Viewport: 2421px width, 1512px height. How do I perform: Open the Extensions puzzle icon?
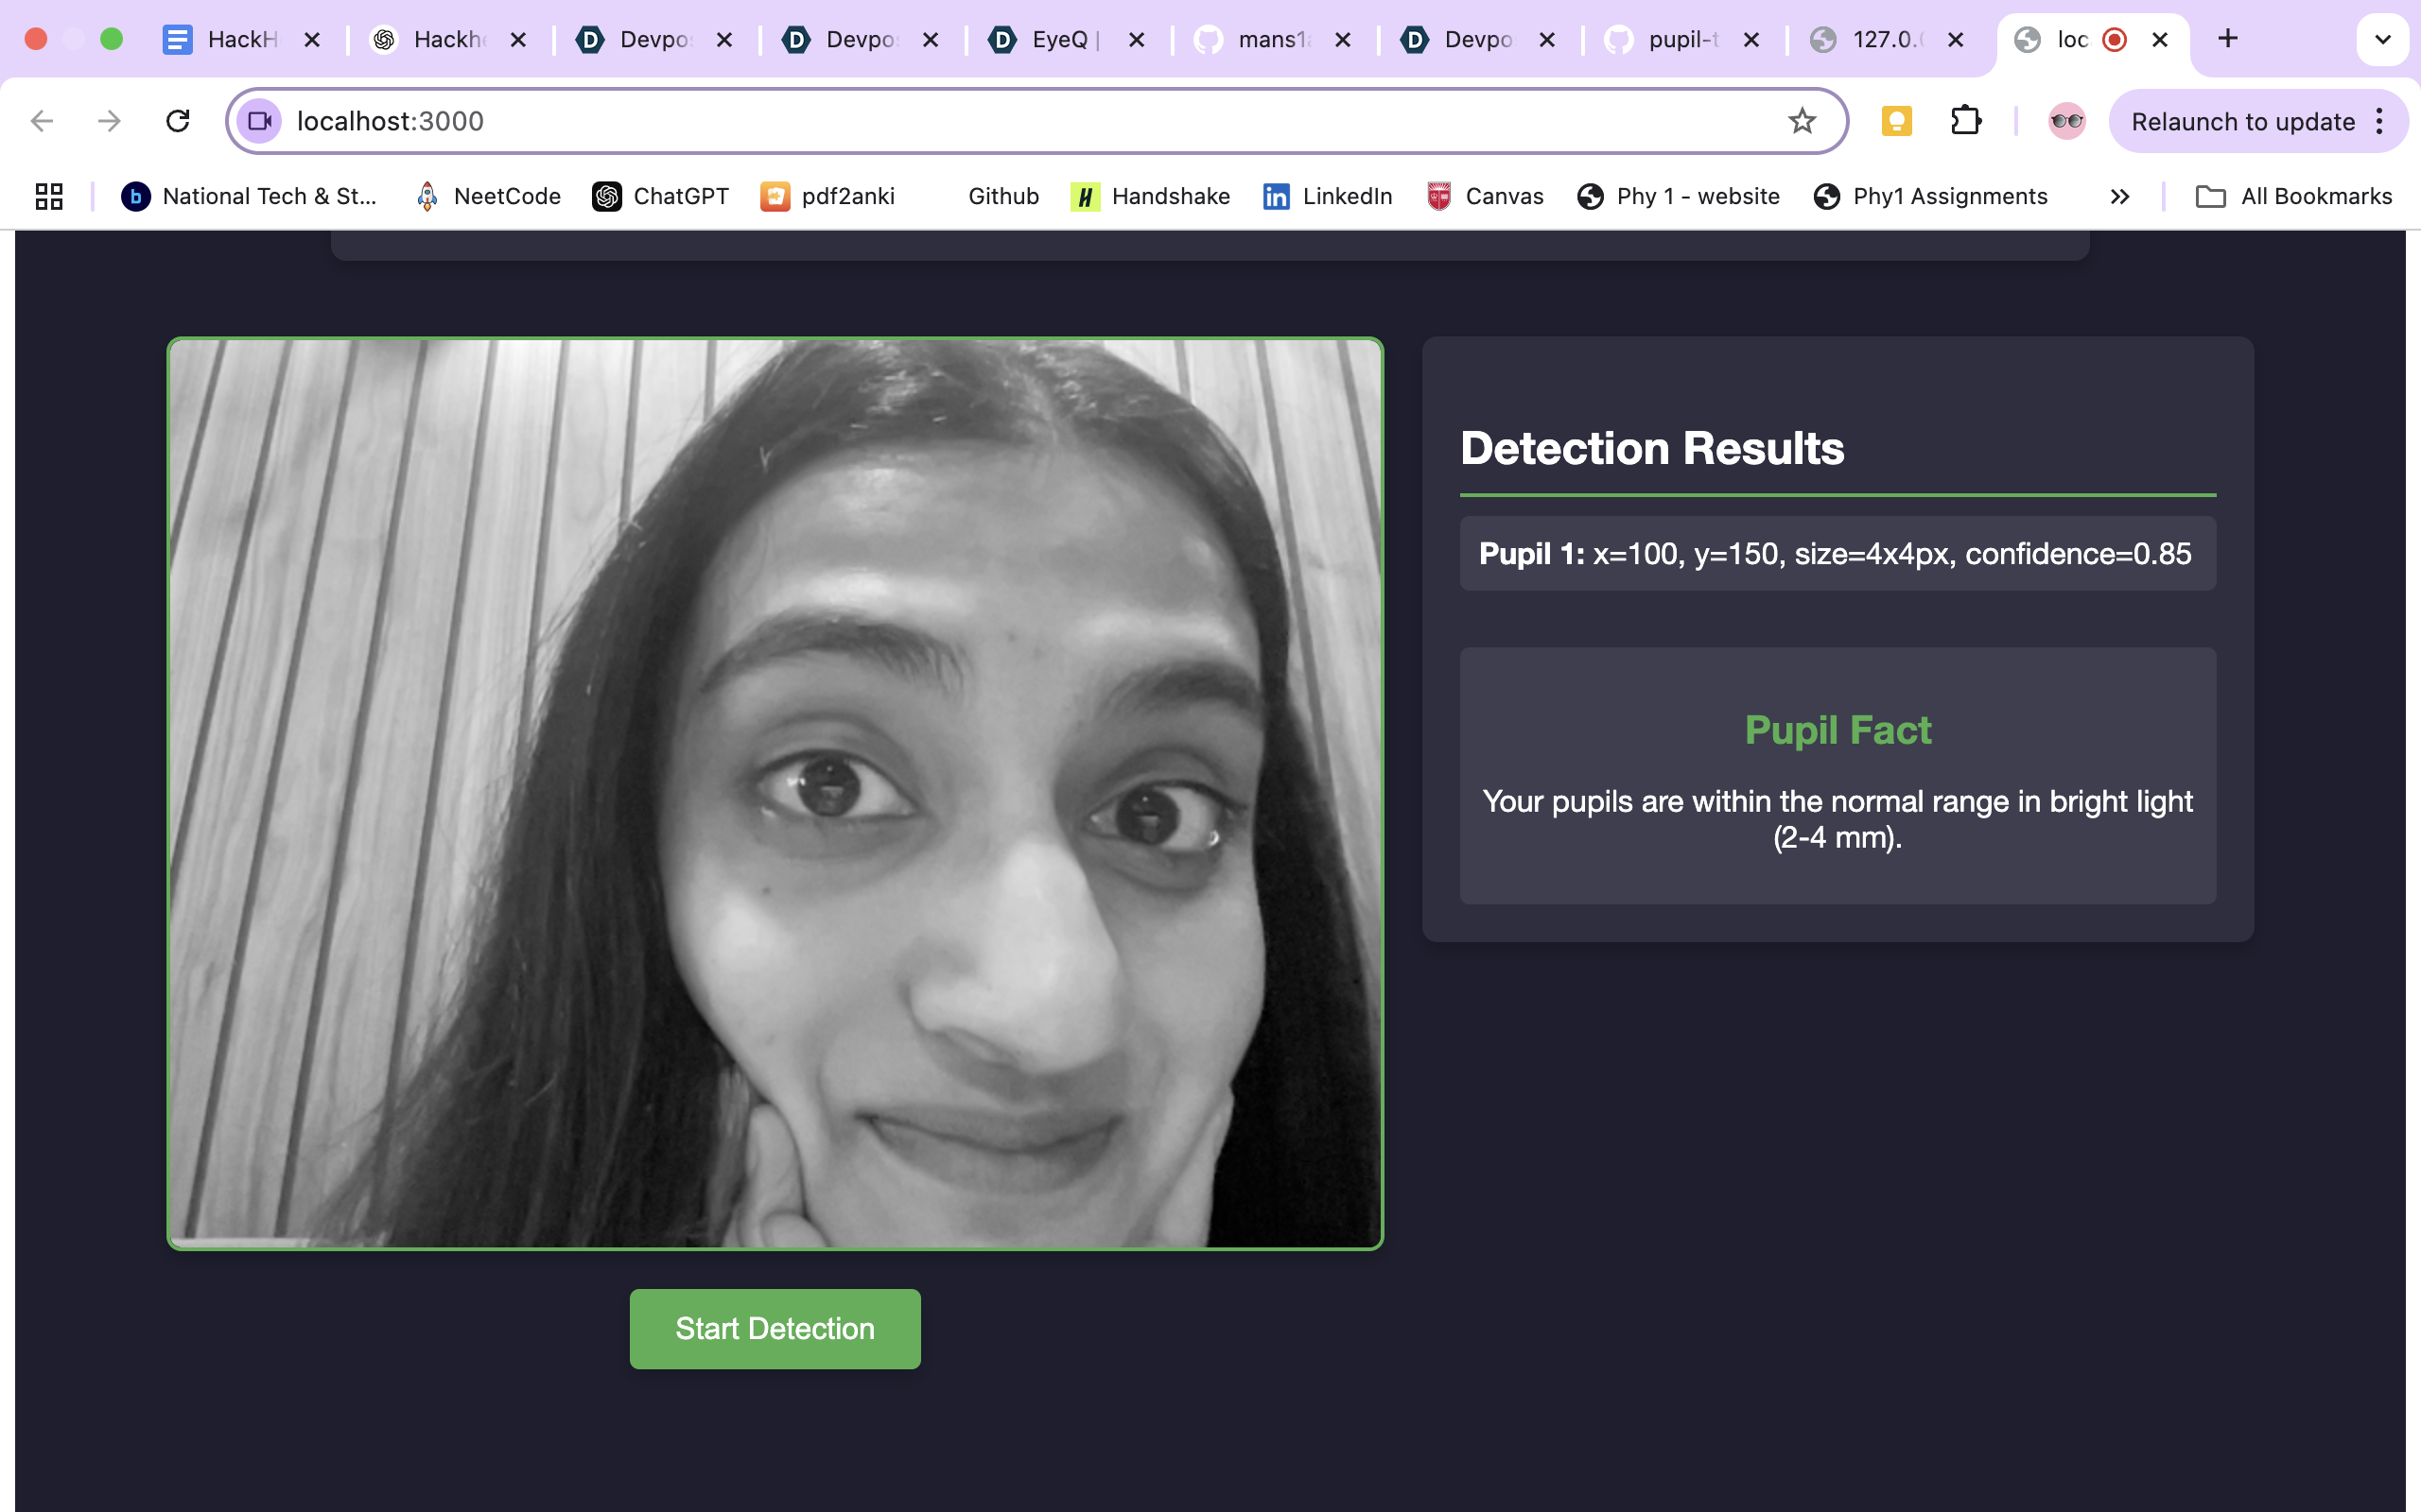[1965, 121]
